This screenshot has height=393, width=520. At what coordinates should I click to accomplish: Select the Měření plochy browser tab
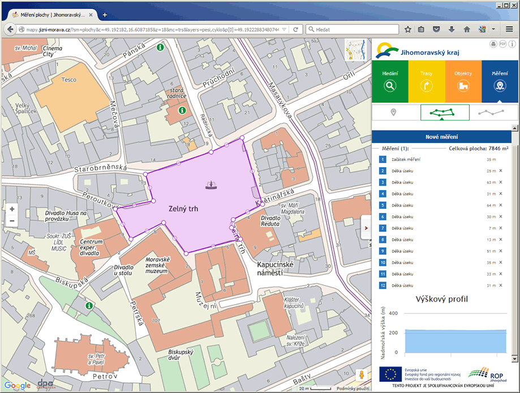pyautogui.click(x=53, y=15)
